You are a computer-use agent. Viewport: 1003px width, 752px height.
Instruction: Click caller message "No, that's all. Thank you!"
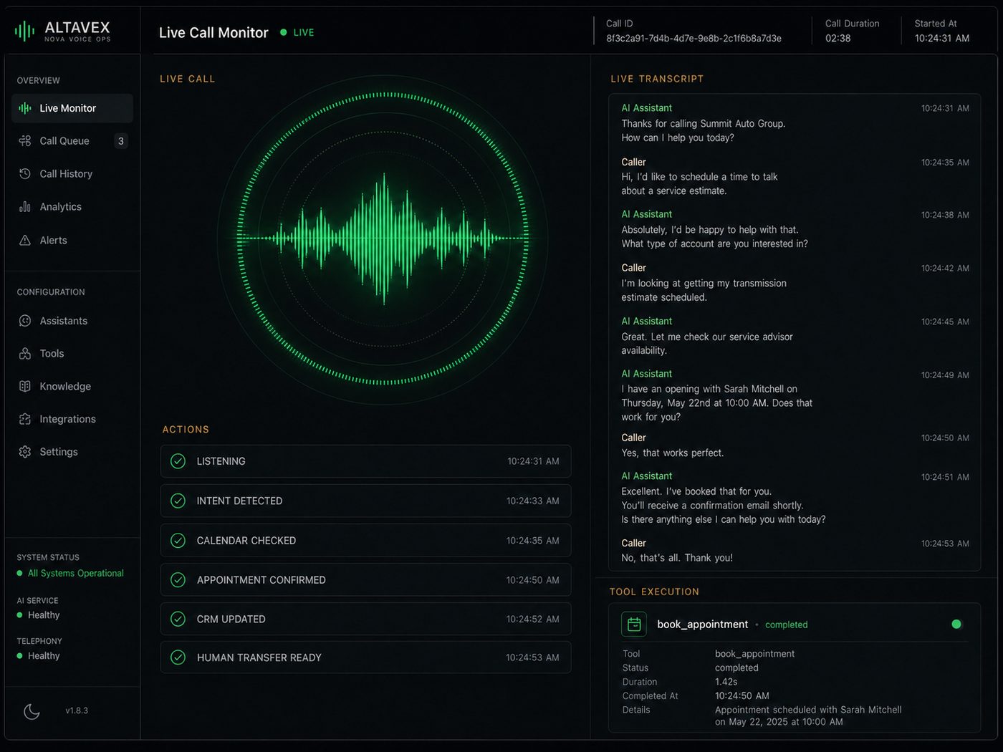[676, 558]
